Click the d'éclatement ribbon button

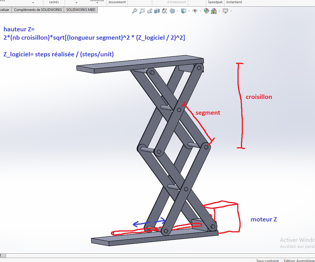click(x=177, y=2)
